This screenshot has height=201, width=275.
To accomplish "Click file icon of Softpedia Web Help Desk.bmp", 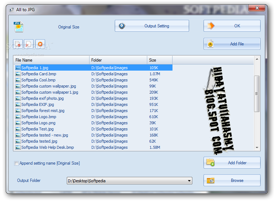I will click(x=18, y=147).
